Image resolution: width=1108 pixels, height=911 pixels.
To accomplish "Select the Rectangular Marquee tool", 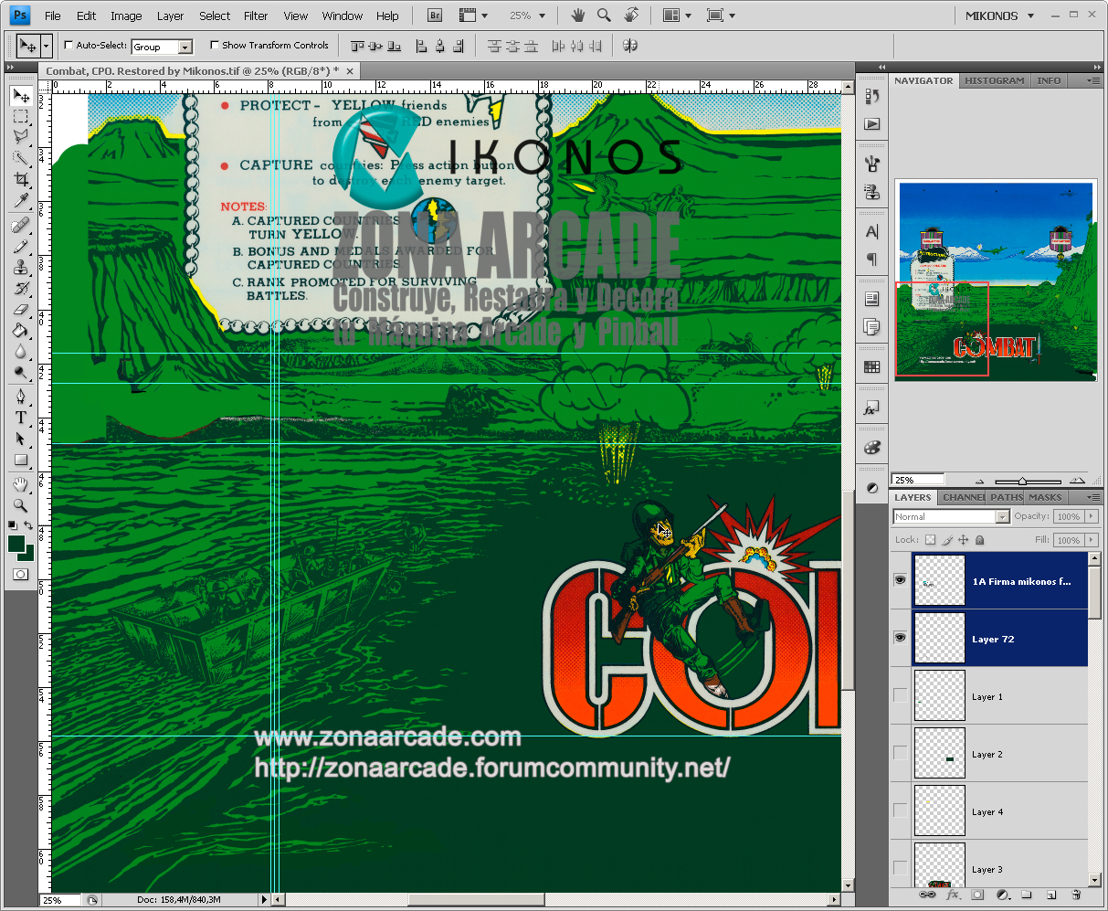I will point(20,116).
